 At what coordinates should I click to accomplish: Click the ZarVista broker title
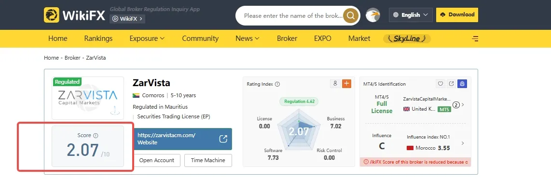click(x=152, y=83)
